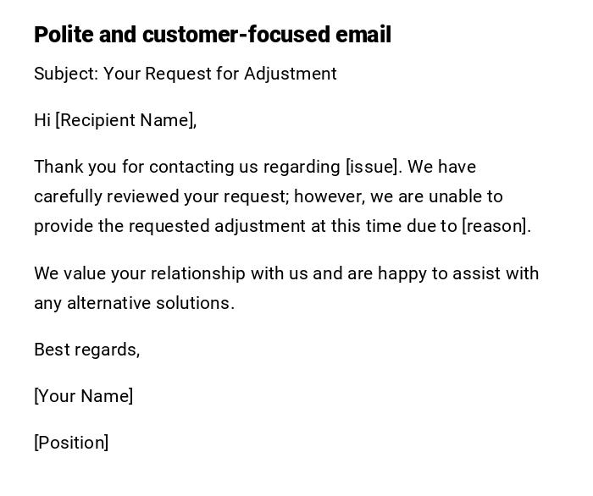
Task: Click the "Subject:" label text
Action: pyautogui.click(x=66, y=74)
